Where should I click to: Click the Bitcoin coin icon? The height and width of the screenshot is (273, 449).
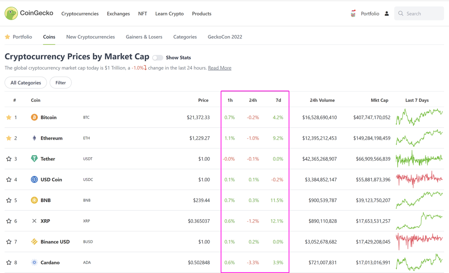[x=34, y=117]
